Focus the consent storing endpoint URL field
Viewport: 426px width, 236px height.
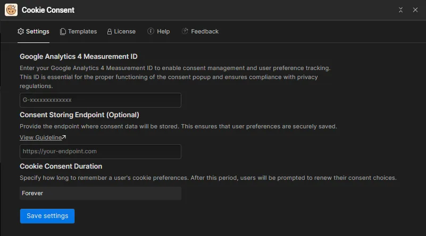(101, 152)
